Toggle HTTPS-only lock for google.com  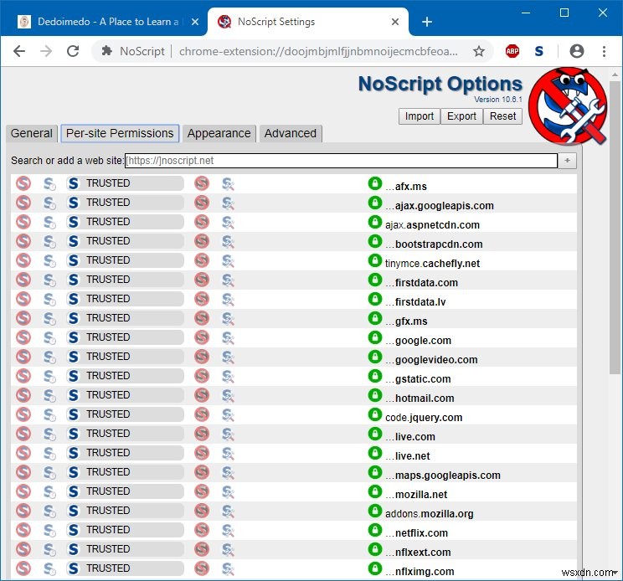(374, 337)
